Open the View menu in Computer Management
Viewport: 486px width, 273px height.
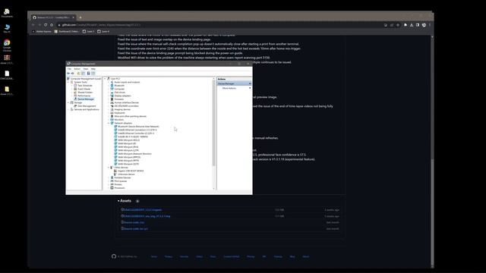(x=86, y=69)
